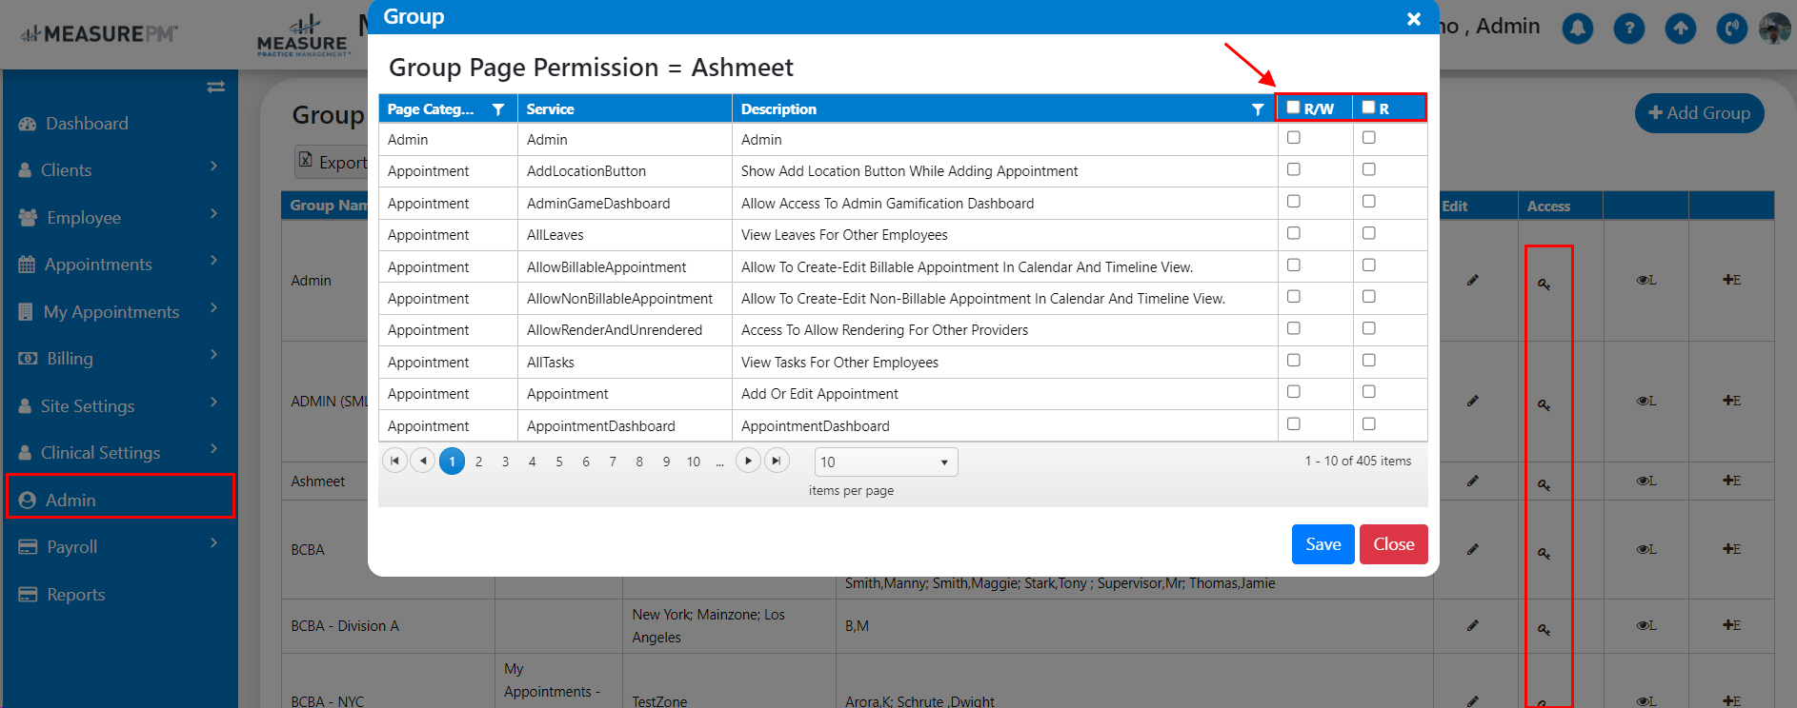The image size is (1797, 708).
Task: Click the MeasurePM logo
Action: tap(99, 34)
